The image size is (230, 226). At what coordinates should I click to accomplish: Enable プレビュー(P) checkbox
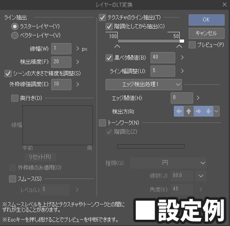pos(192,45)
